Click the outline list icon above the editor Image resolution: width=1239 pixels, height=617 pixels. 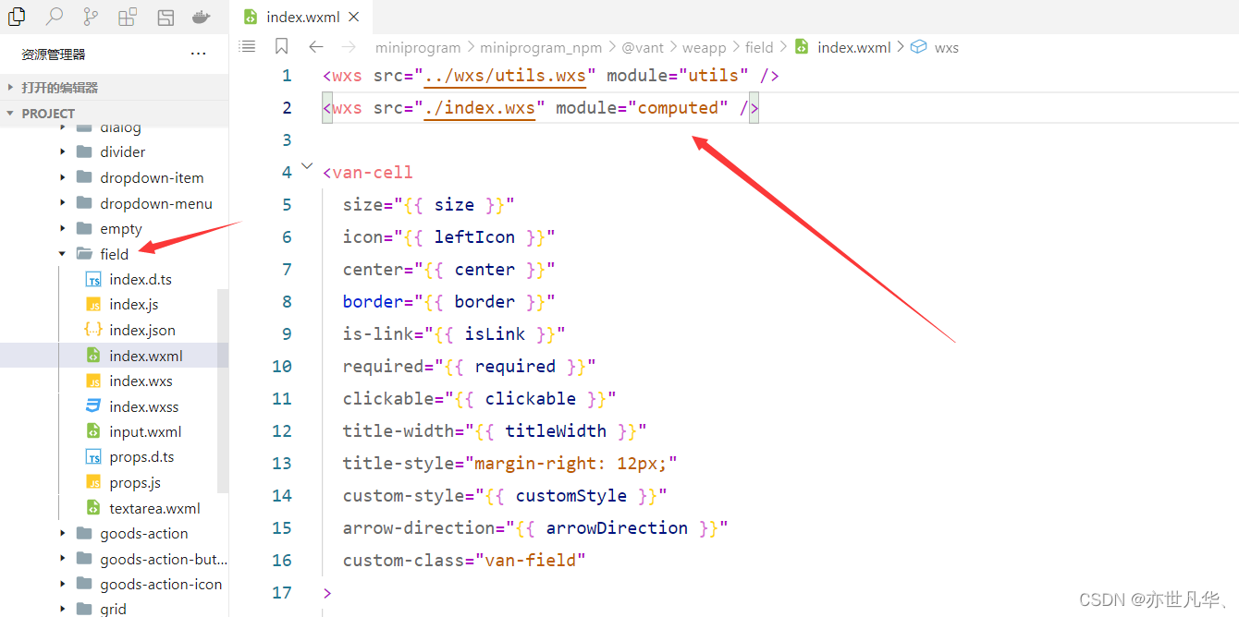point(246,47)
